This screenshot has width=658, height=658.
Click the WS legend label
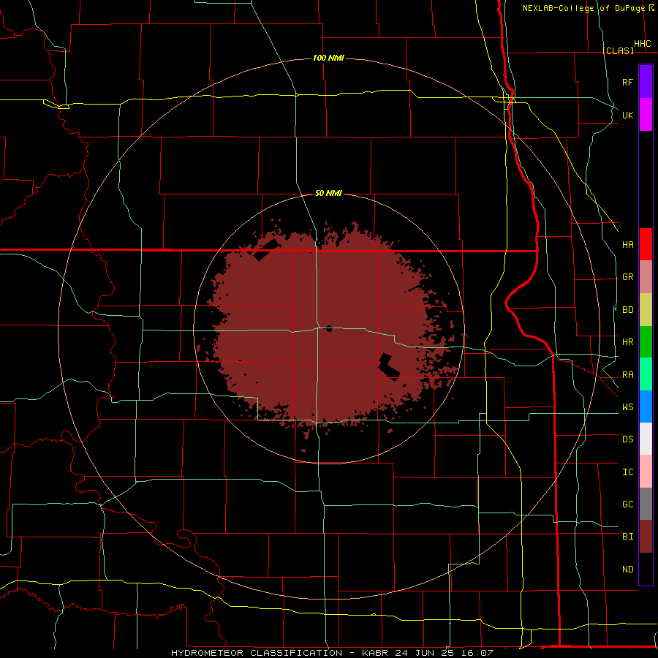(627, 407)
